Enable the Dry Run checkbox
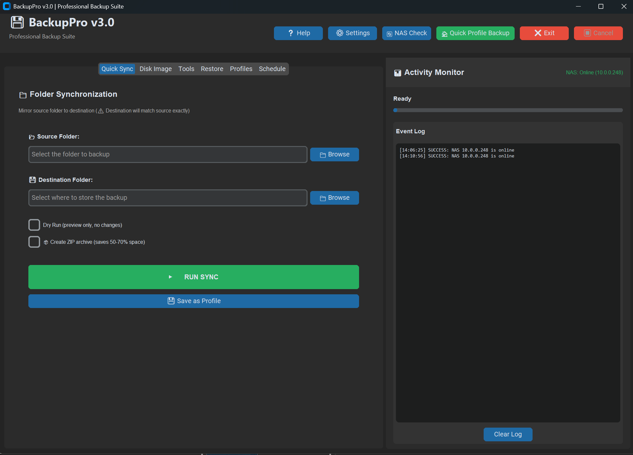The image size is (633, 455). (34, 225)
